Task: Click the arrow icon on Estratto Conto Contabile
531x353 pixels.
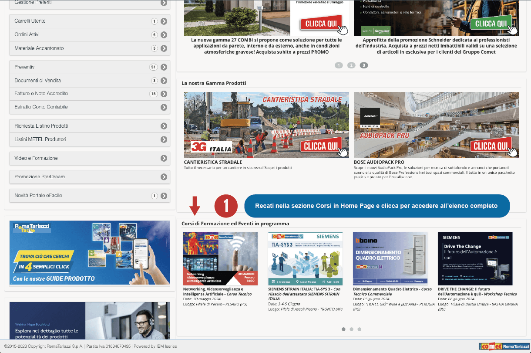Action: point(164,107)
